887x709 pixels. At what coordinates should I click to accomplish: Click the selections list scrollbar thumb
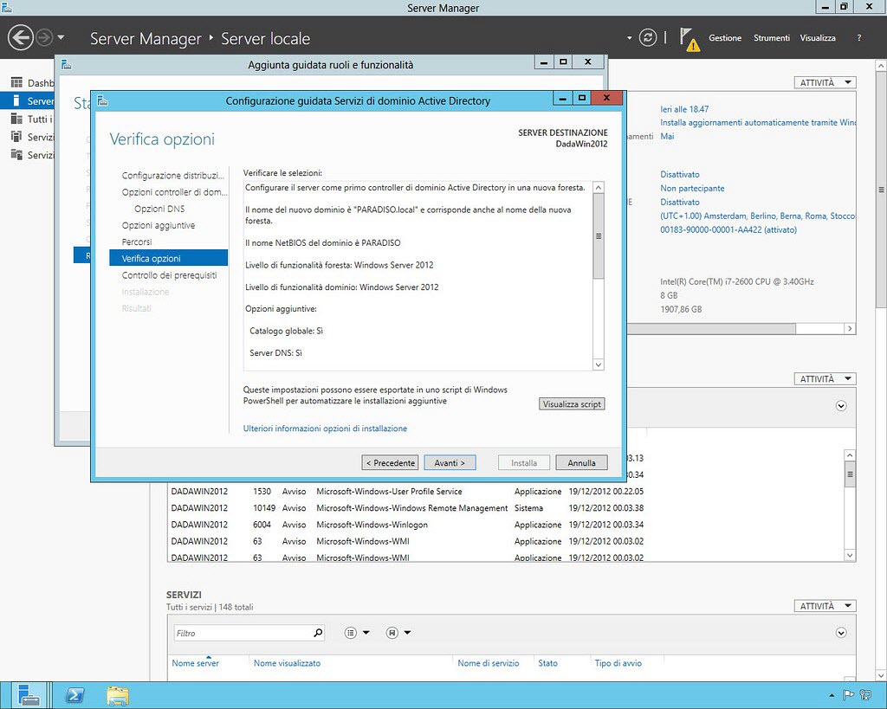tap(599, 235)
